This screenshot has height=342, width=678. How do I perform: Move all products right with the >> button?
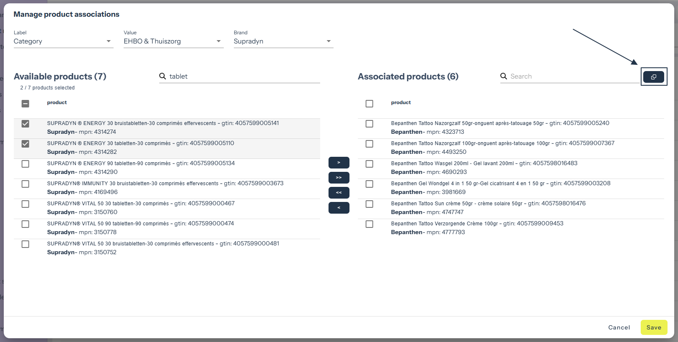tap(339, 178)
